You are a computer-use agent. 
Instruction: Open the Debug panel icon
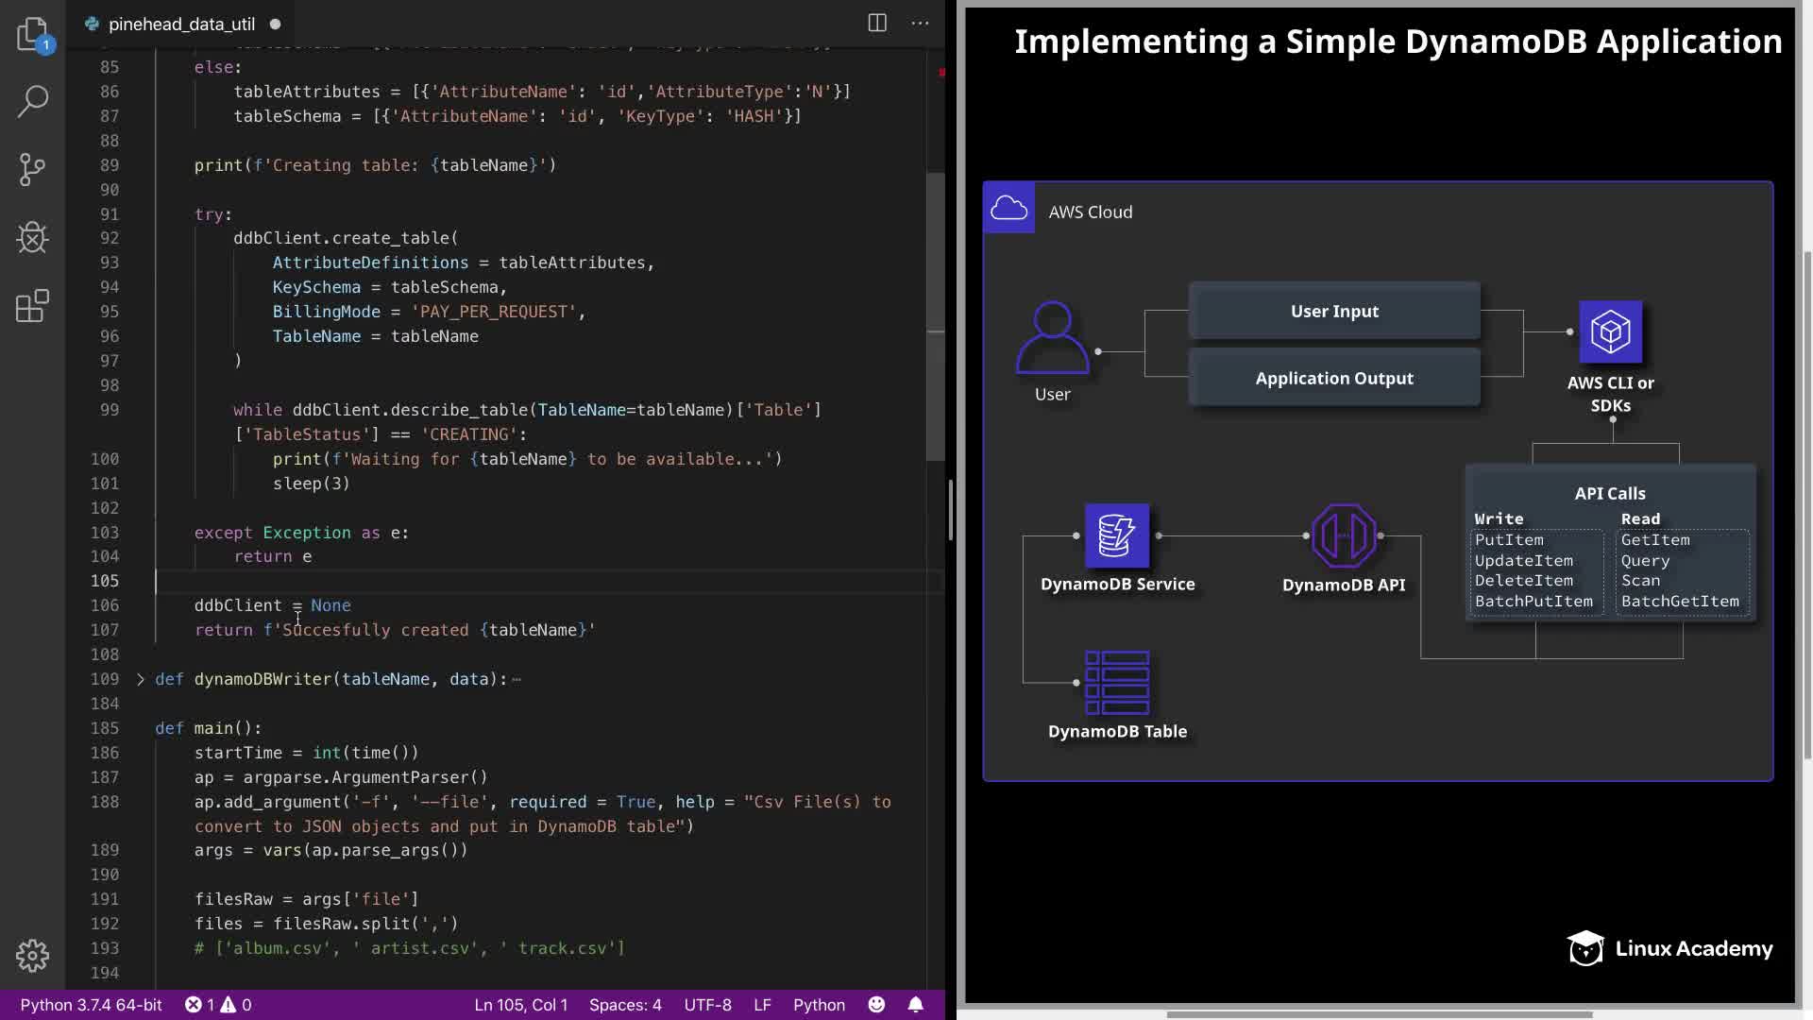32,238
